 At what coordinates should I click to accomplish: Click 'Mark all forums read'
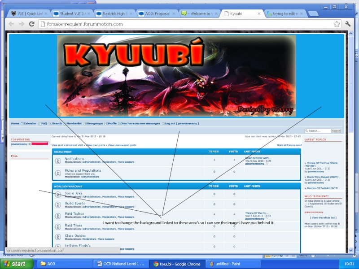[x=289, y=145]
